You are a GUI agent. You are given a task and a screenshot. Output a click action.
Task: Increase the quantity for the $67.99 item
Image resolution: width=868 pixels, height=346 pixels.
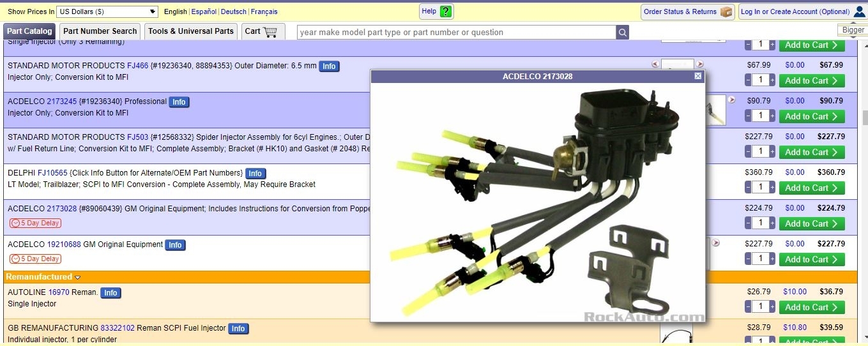pyautogui.click(x=772, y=80)
